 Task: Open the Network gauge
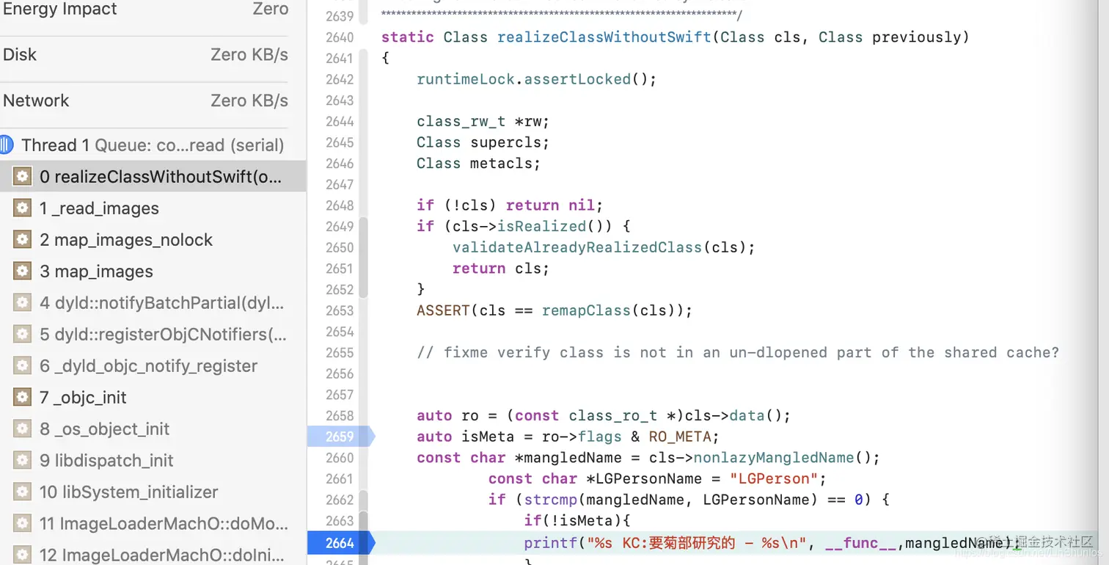(145, 101)
